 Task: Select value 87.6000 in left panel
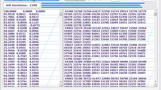[x=9, y=20]
